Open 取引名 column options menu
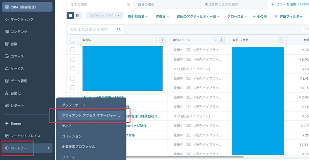The image size is (309, 160). (162, 40)
